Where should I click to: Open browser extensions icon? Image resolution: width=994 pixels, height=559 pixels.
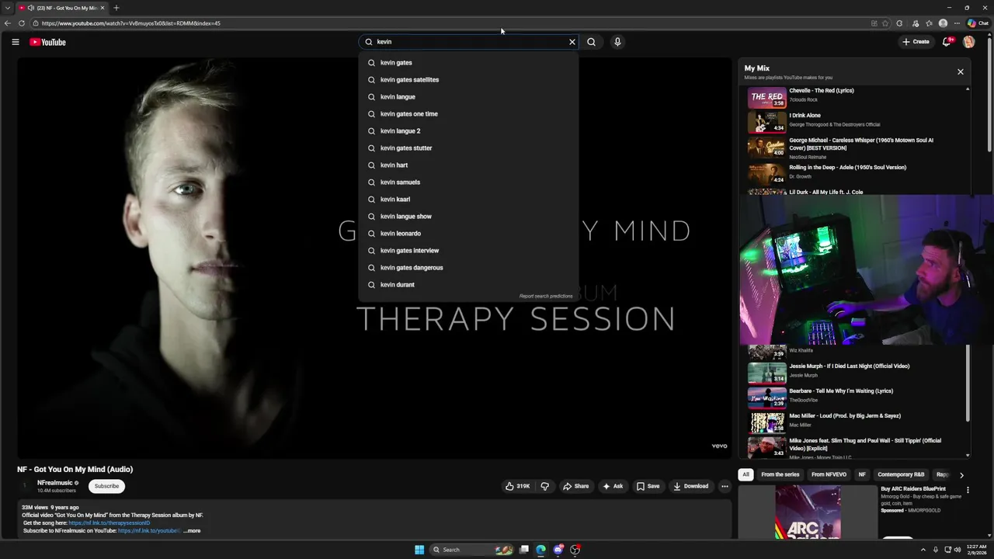tap(899, 23)
